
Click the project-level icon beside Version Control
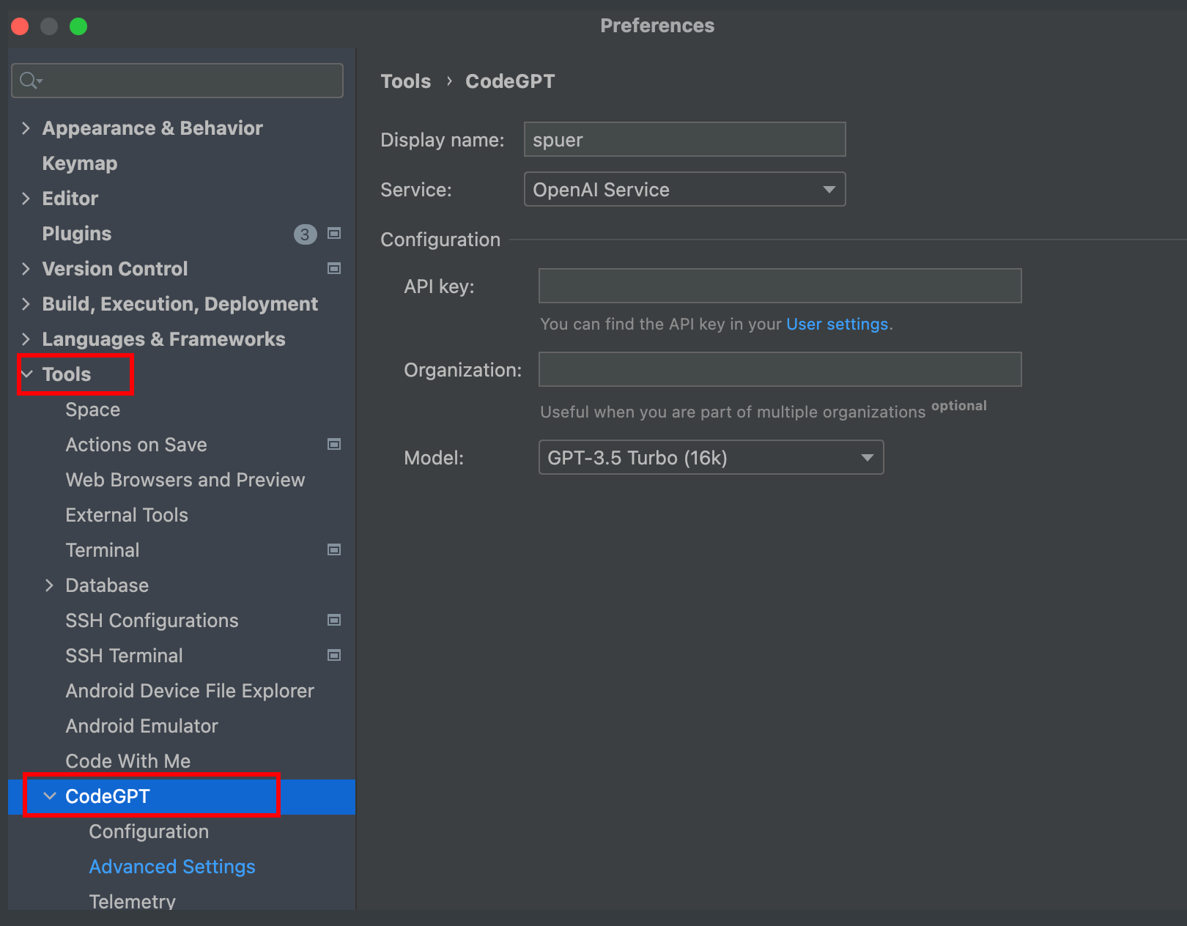pyautogui.click(x=334, y=269)
